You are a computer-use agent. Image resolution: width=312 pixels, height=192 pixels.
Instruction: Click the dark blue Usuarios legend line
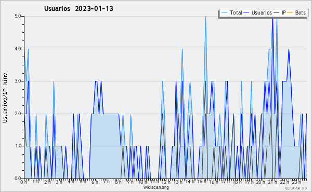[246, 13]
